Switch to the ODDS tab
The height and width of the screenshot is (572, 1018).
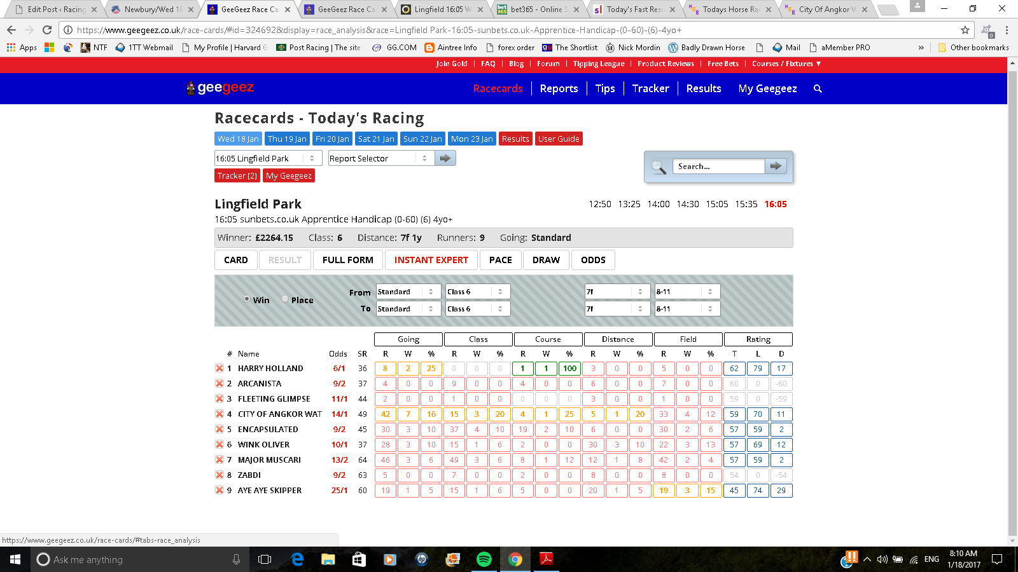[x=594, y=260]
